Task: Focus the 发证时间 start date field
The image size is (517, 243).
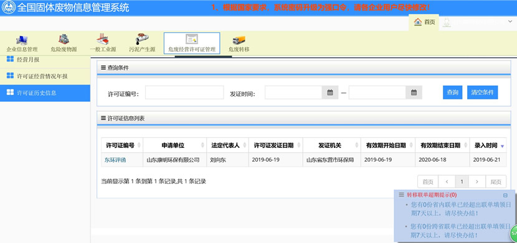Action: click(293, 93)
